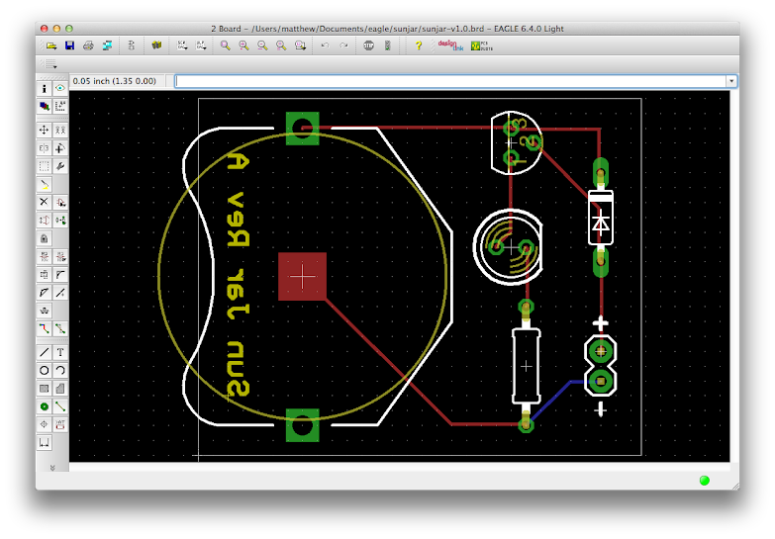775x539 pixels.
Task: Click the Zoom to fit button
Action: (x=225, y=45)
